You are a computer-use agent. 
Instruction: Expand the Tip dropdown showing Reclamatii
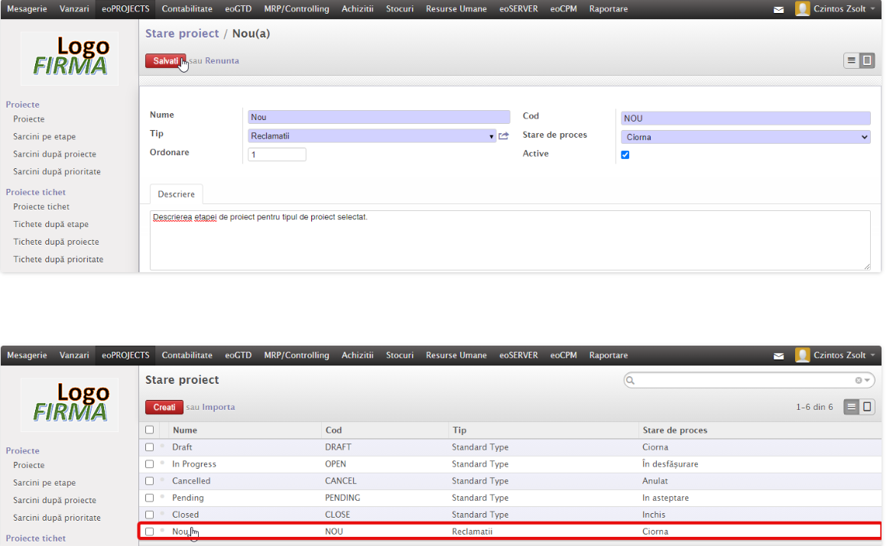pos(492,137)
